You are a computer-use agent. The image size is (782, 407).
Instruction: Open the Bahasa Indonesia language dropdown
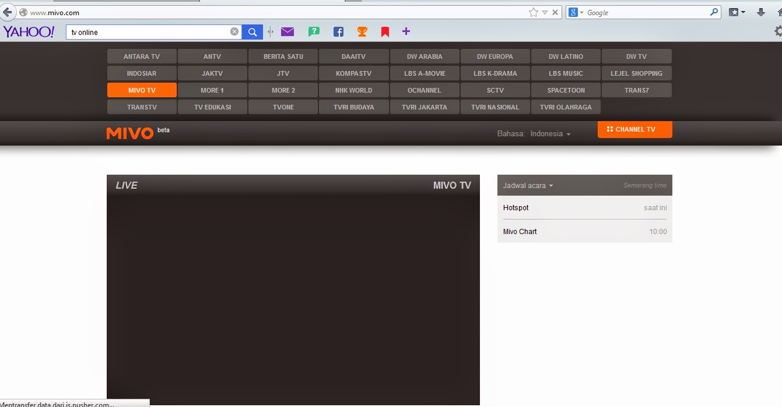click(550, 134)
